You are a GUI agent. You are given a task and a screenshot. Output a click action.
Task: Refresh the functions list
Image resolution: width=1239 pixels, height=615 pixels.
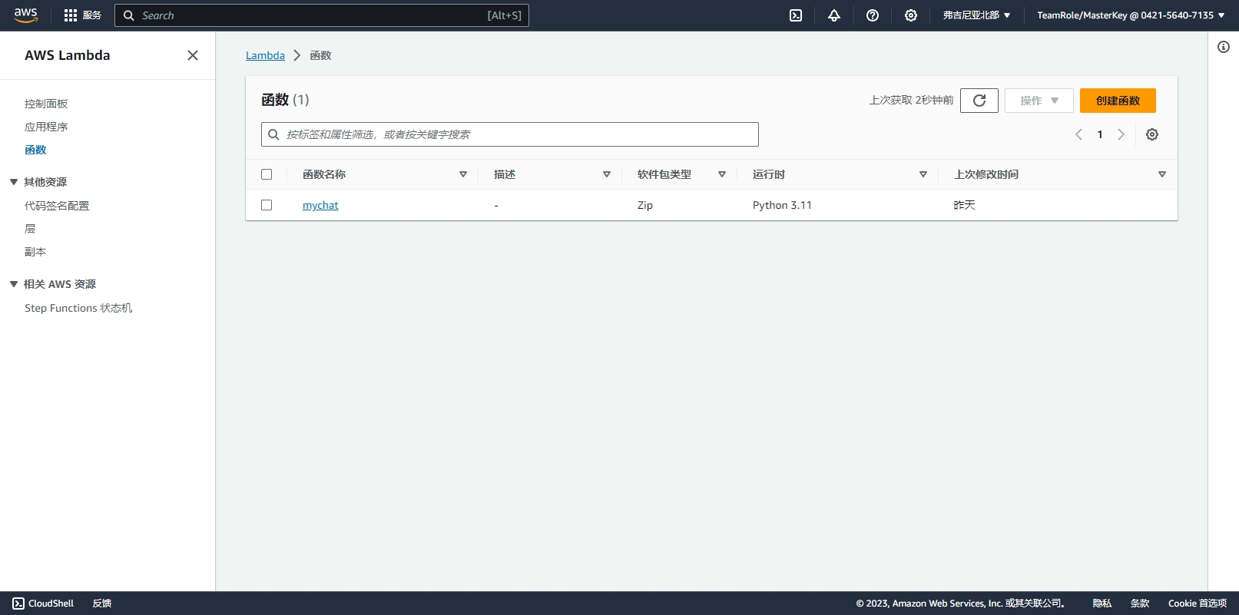[x=979, y=101]
